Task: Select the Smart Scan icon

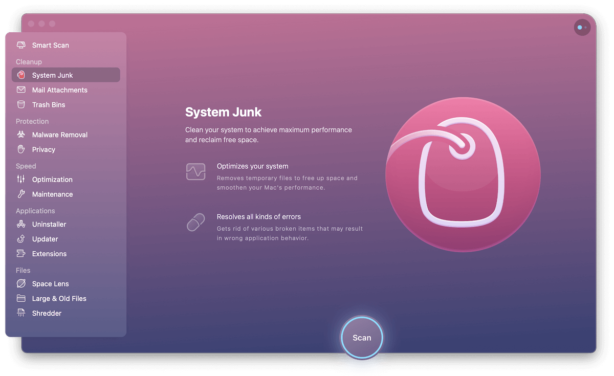Action: click(20, 45)
